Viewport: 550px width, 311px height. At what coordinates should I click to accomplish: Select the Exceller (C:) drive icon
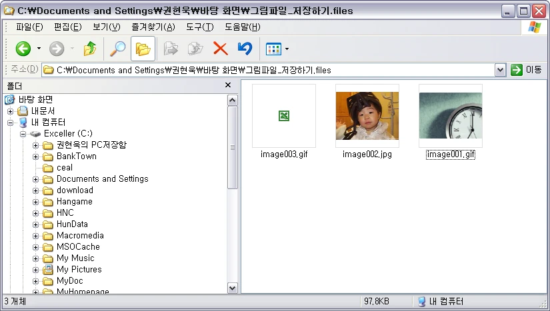pos(35,134)
